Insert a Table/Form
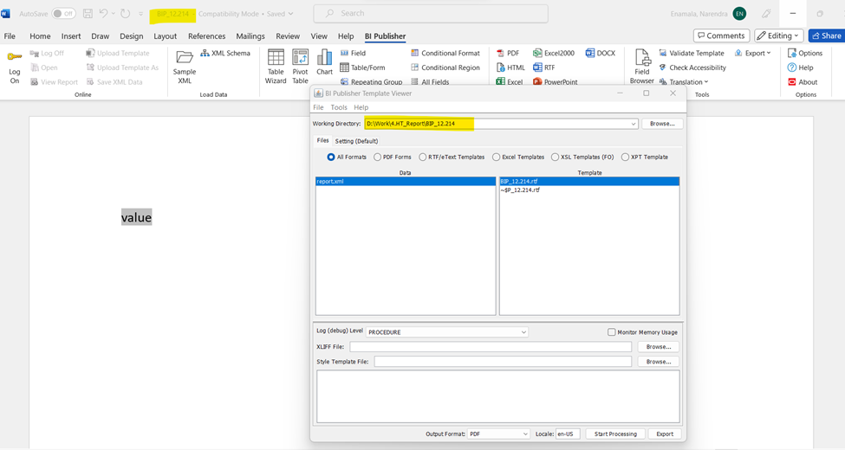The image size is (845, 450). click(362, 67)
